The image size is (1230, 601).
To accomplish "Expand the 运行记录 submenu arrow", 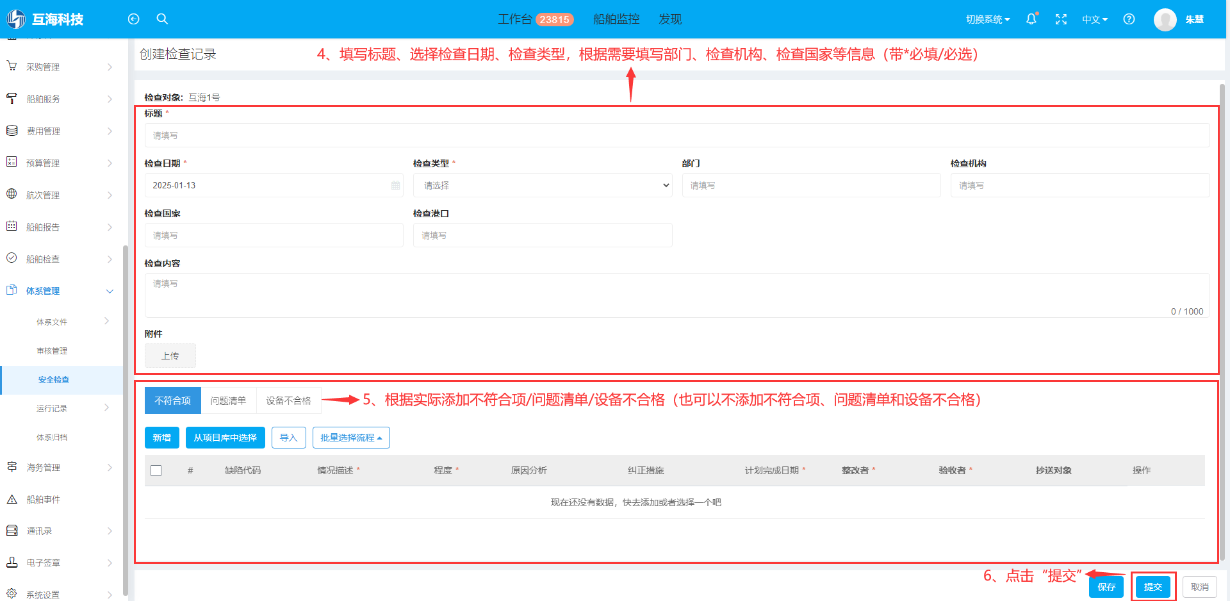I will point(107,408).
